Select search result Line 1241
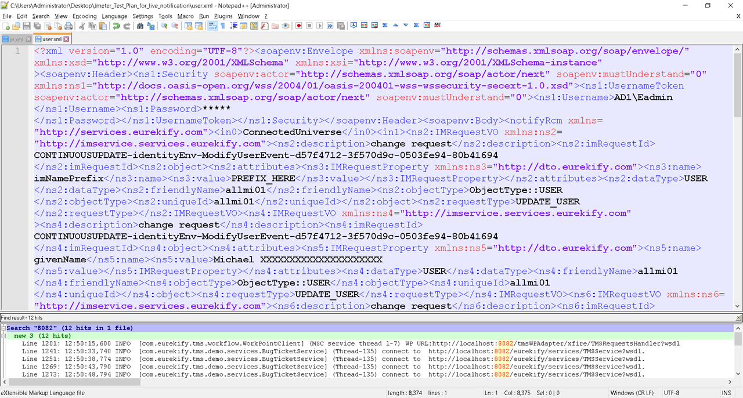743x398 pixels. (333, 351)
